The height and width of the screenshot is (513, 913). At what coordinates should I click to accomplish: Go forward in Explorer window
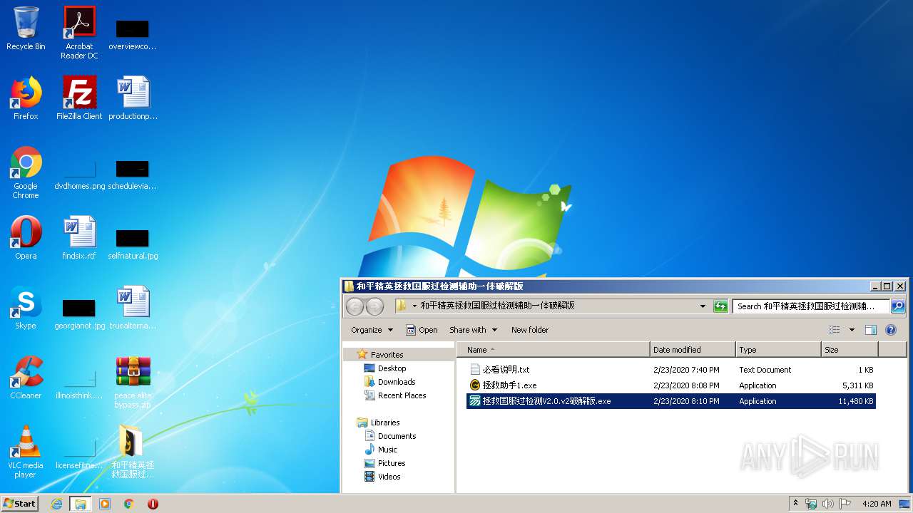coord(374,306)
